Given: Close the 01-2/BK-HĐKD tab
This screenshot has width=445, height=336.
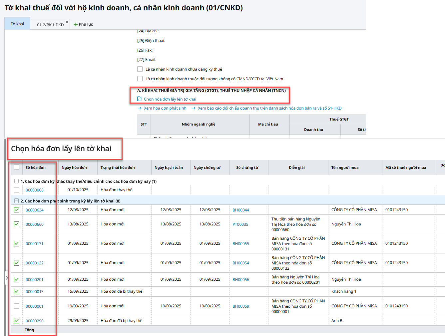Looking at the screenshot, I should 67,22.
